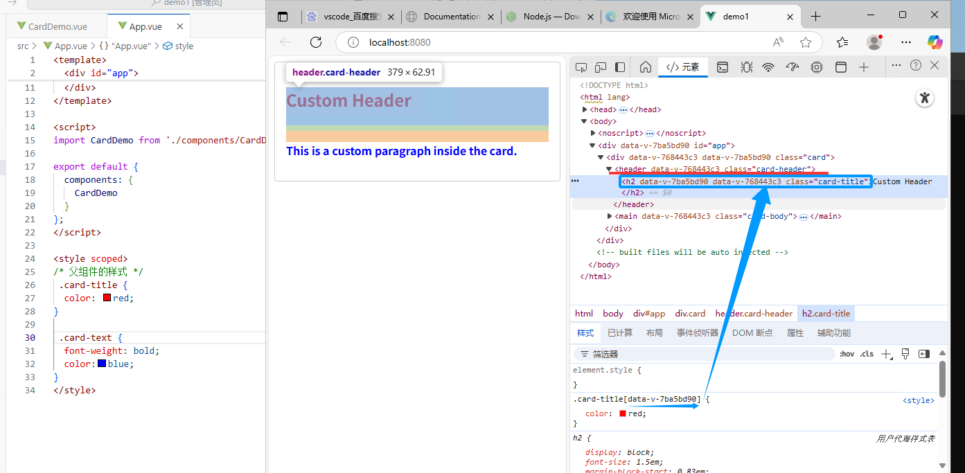Open the Application panel icon in DevTools
Image resolution: width=965 pixels, height=473 pixels.
(840, 67)
